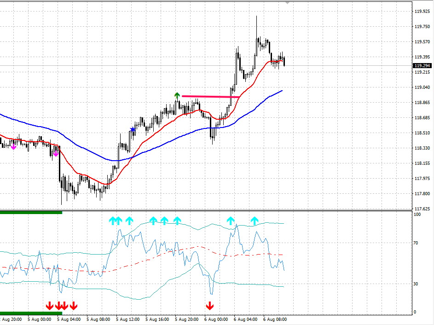The width and height of the screenshot is (434, 325).
Task: Click the 5 Aug 20:00 time label
Action: (x=186, y=319)
